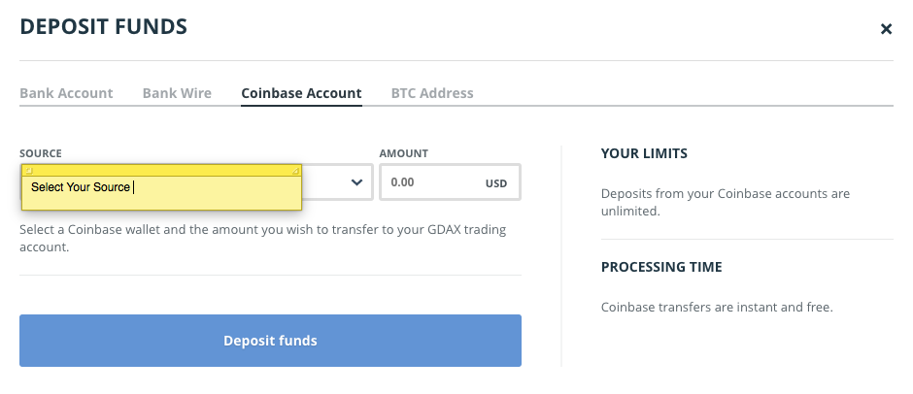
Task: Close the Deposit Funds dialog
Action: [886, 29]
